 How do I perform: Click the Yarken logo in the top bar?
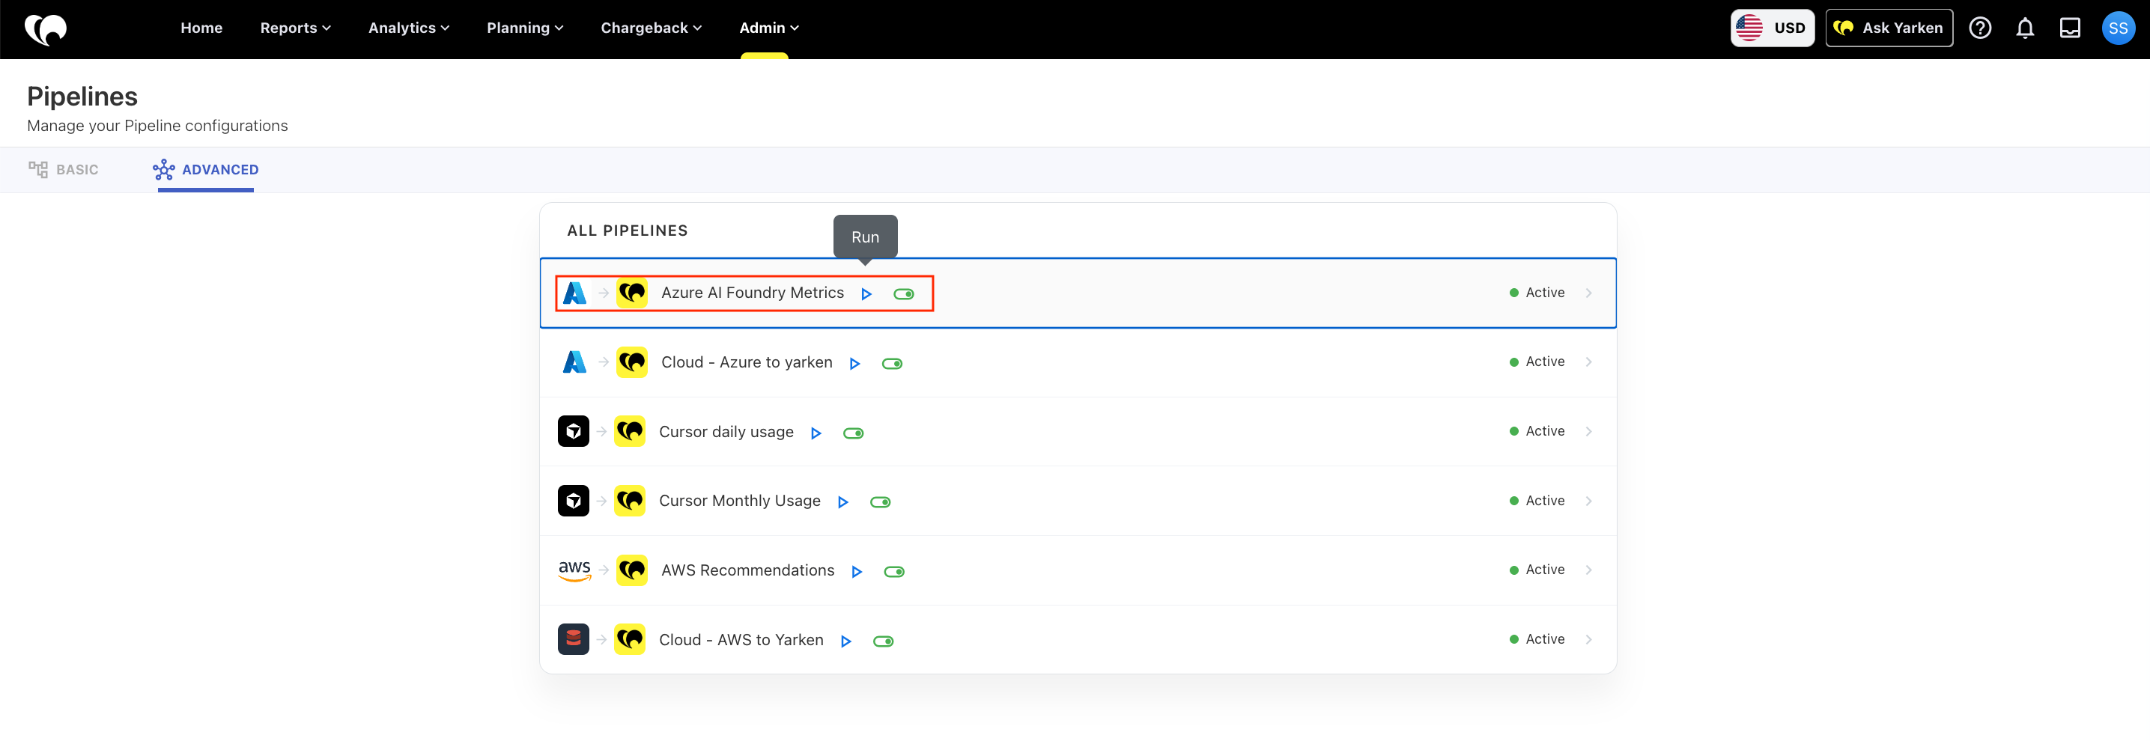46,28
